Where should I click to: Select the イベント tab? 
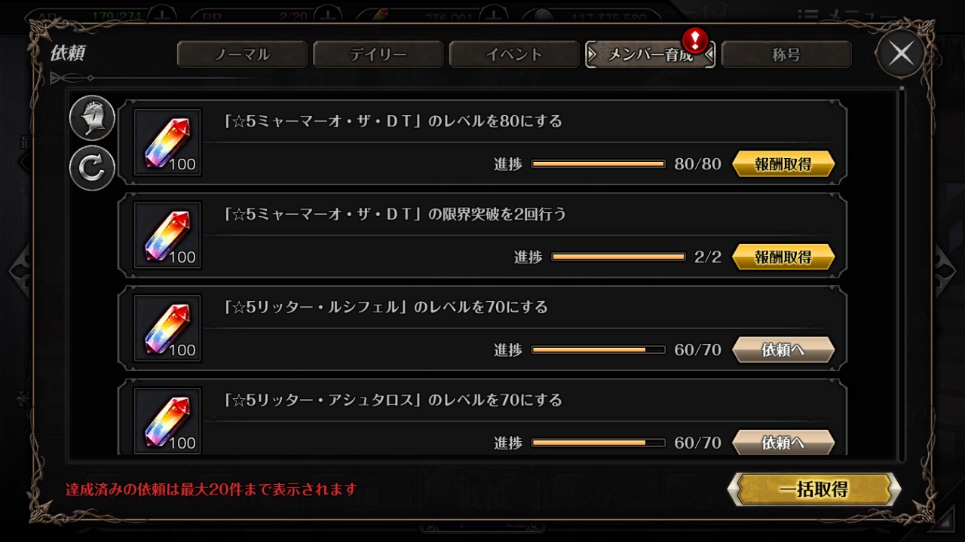(x=514, y=55)
